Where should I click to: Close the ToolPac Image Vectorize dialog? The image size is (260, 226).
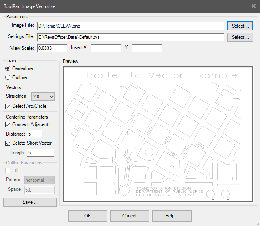(x=254, y=6)
